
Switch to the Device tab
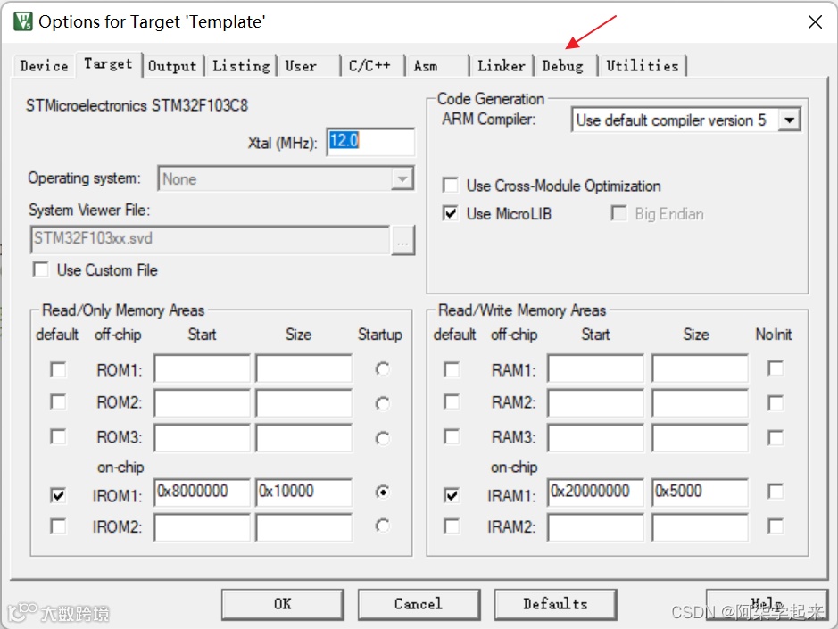tap(44, 66)
